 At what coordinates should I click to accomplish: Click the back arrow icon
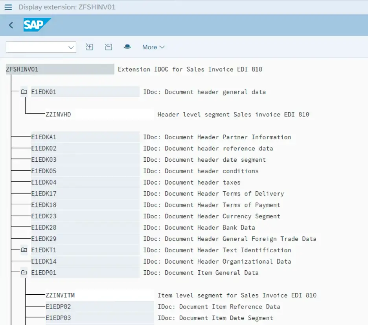(x=11, y=25)
